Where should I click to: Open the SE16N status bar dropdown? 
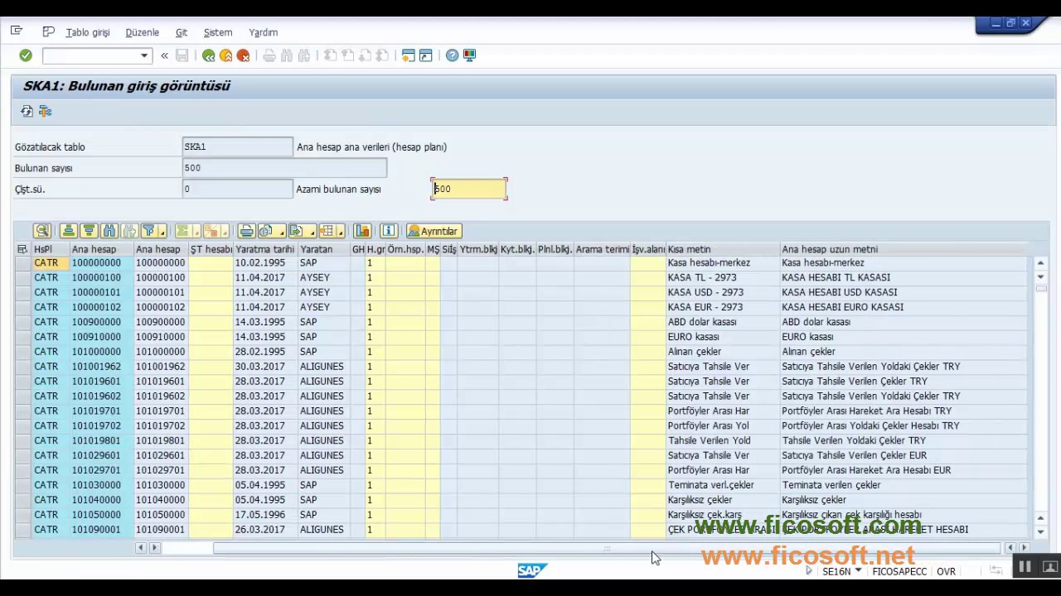pos(858,571)
